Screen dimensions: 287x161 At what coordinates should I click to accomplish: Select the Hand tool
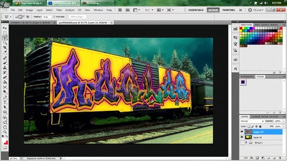pyautogui.click(x=5, y=127)
